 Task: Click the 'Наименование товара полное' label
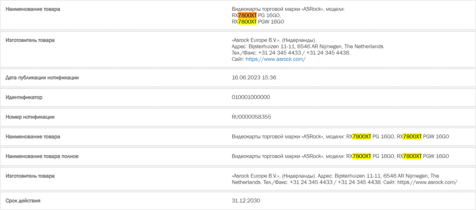click(x=42, y=156)
